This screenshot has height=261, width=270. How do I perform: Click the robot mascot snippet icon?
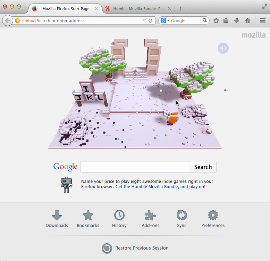[67, 185]
